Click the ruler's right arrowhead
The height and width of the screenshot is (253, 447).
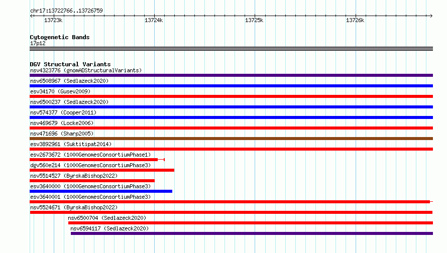431,16
